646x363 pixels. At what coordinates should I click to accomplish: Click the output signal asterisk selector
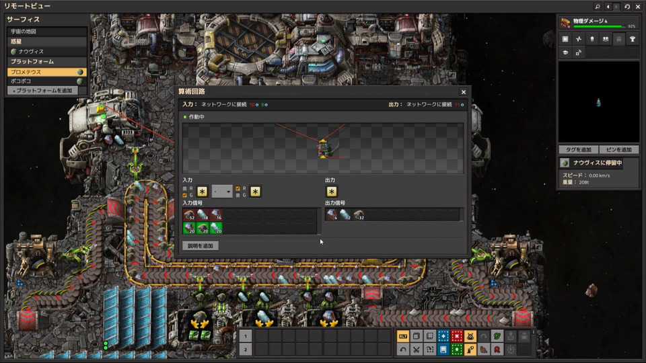point(332,192)
